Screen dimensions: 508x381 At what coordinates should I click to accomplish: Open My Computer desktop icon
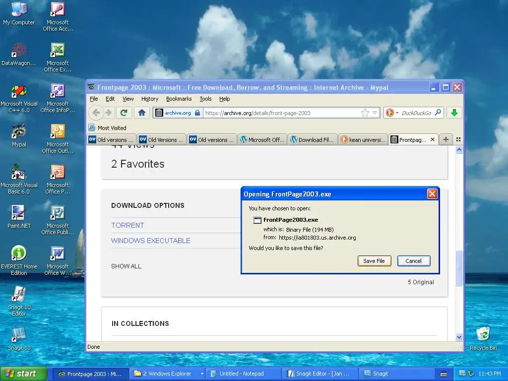pyautogui.click(x=19, y=13)
